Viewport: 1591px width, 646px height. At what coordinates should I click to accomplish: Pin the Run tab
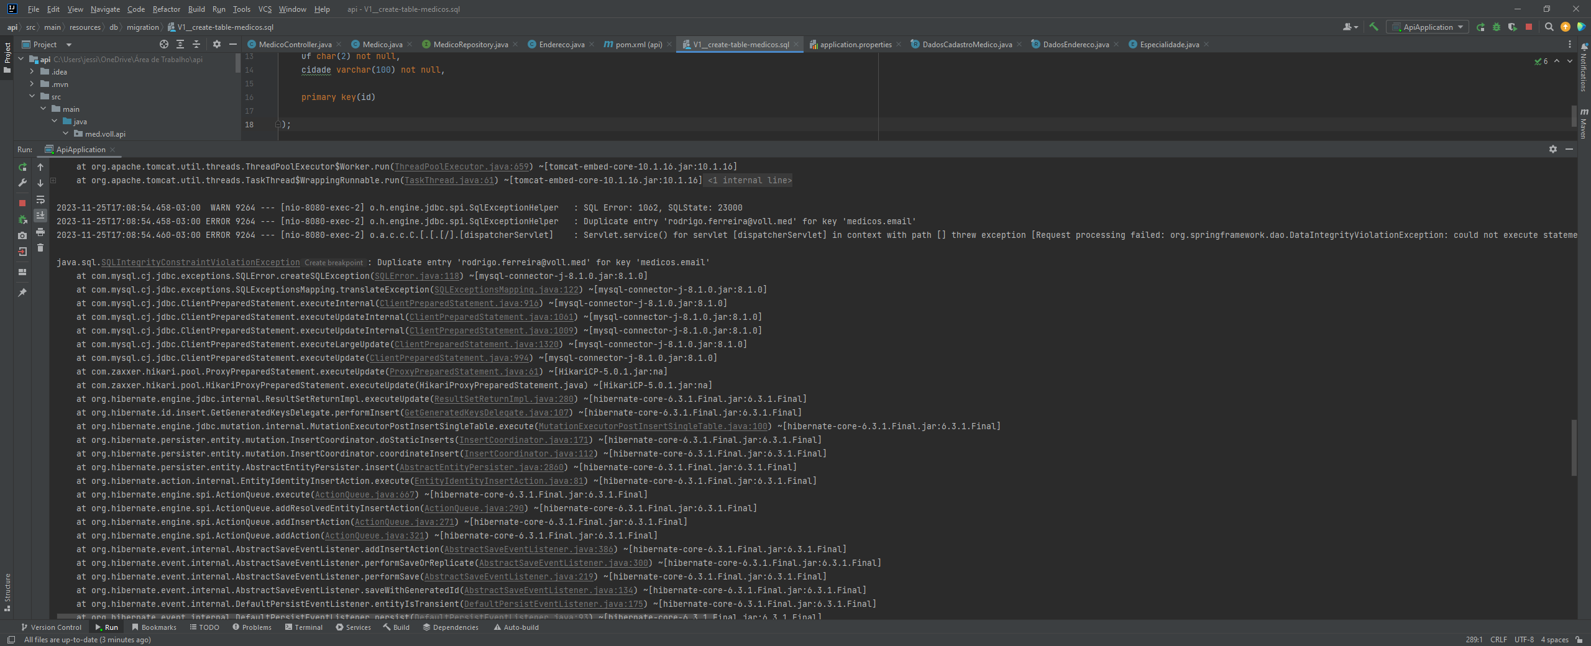point(22,293)
